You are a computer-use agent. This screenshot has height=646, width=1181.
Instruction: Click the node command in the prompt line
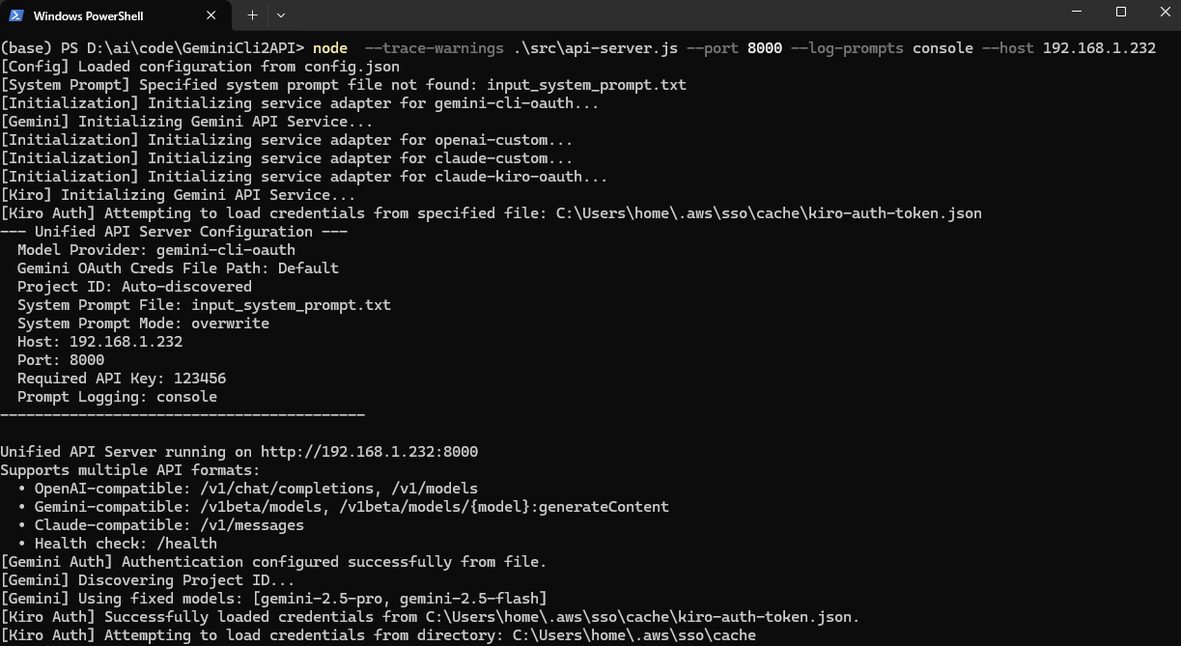click(x=330, y=48)
